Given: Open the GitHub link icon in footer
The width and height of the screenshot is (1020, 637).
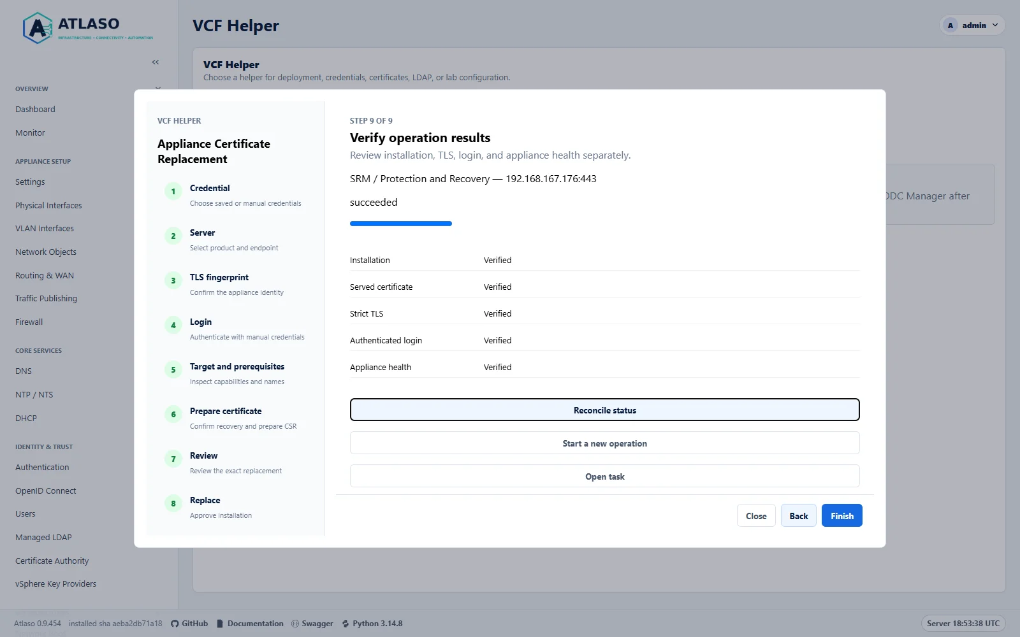Looking at the screenshot, I should click(175, 624).
